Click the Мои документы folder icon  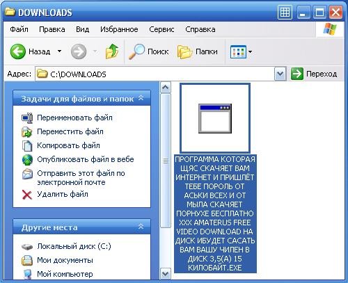27,260
